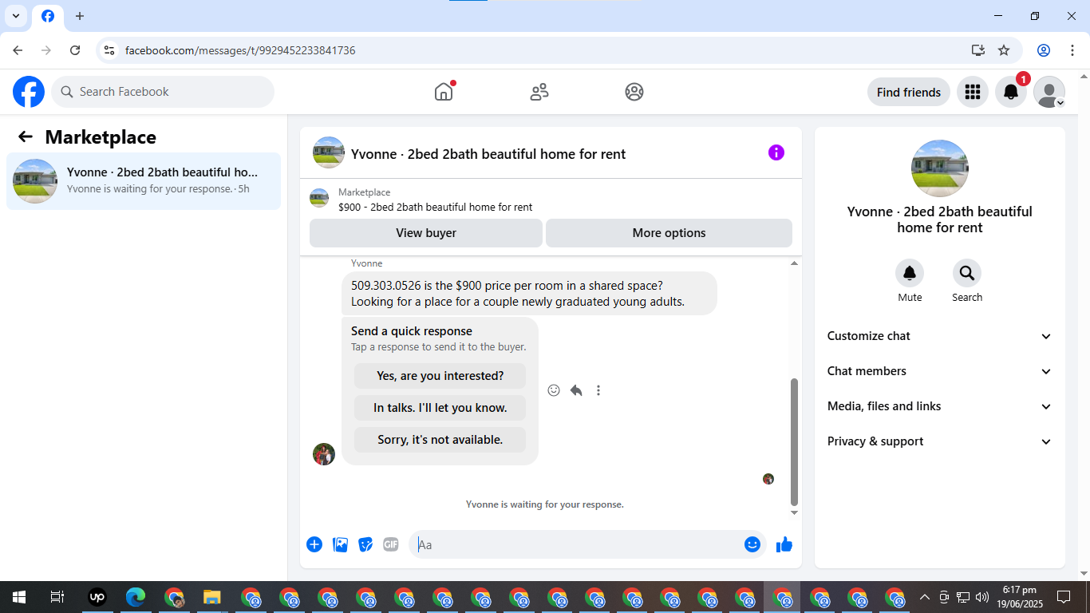Go back using browser back arrow
Viewport: 1090px width, 613px height.
coord(18,50)
